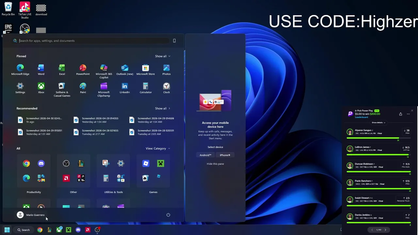Launch Word from pinned apps
The image size is (418, 235).
[41, 70]
